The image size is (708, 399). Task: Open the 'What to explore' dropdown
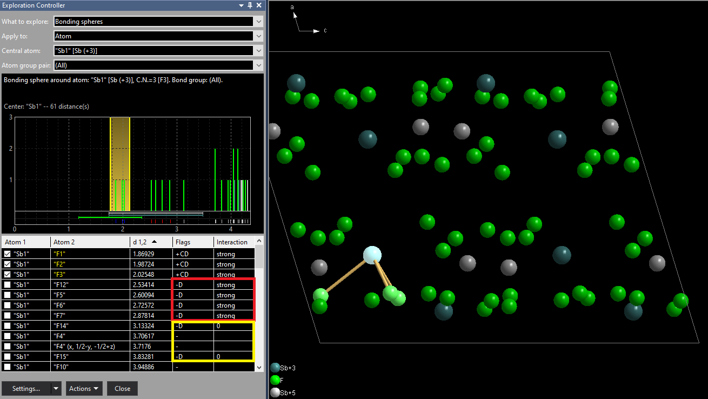tap(258, 22)
